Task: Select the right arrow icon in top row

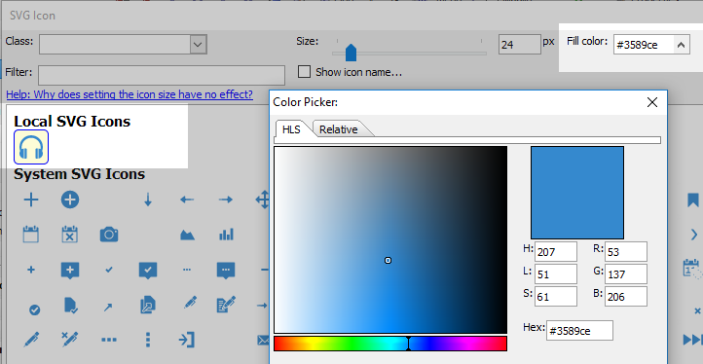Action: coord(226,200)
